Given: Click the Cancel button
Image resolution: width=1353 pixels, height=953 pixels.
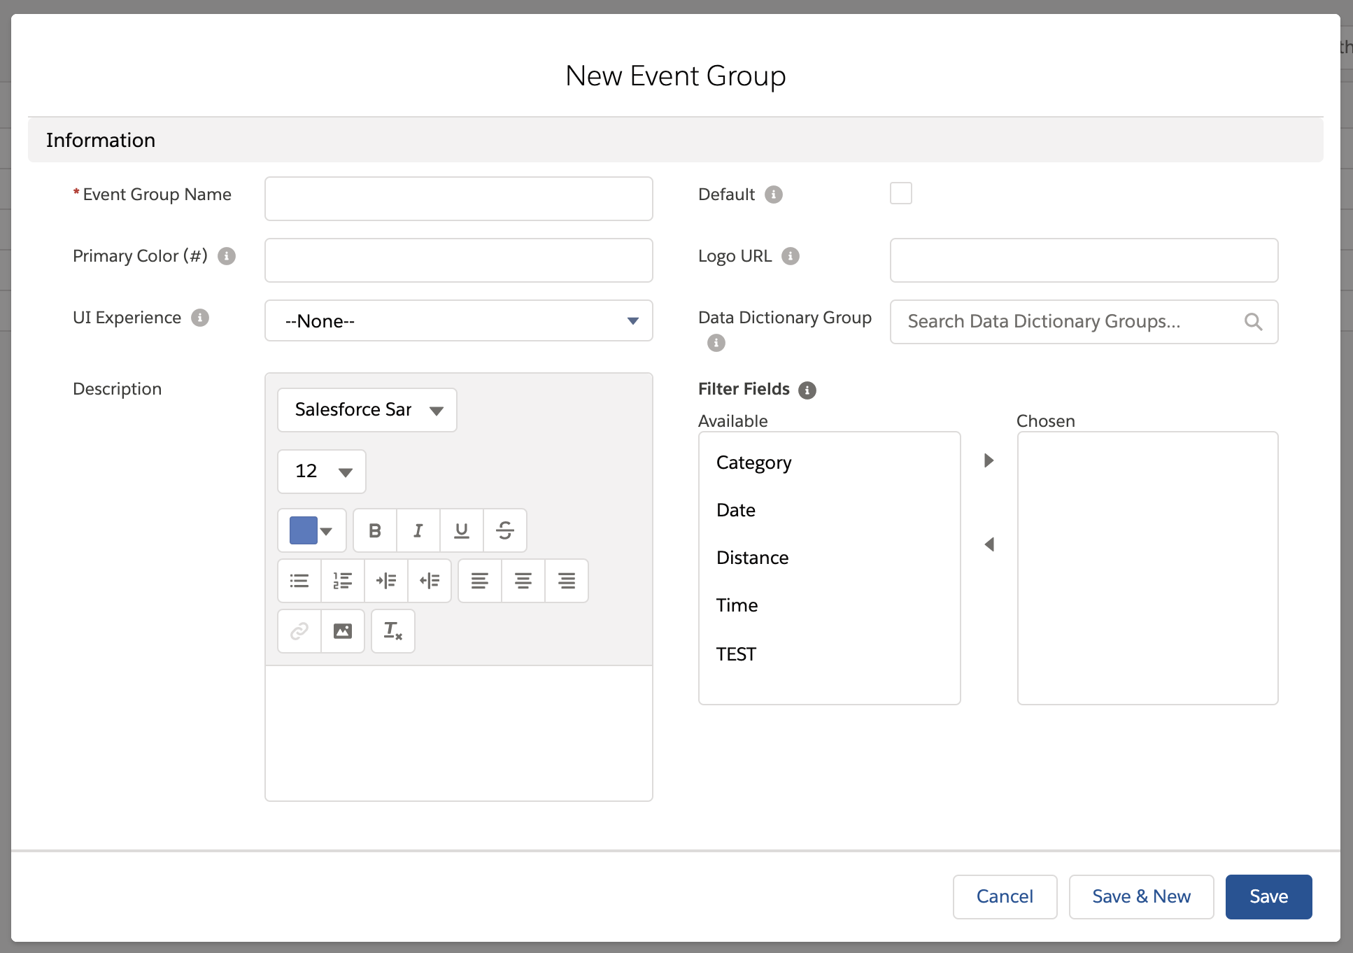Looking at the screenshot, I should [x=1005, y=896].
